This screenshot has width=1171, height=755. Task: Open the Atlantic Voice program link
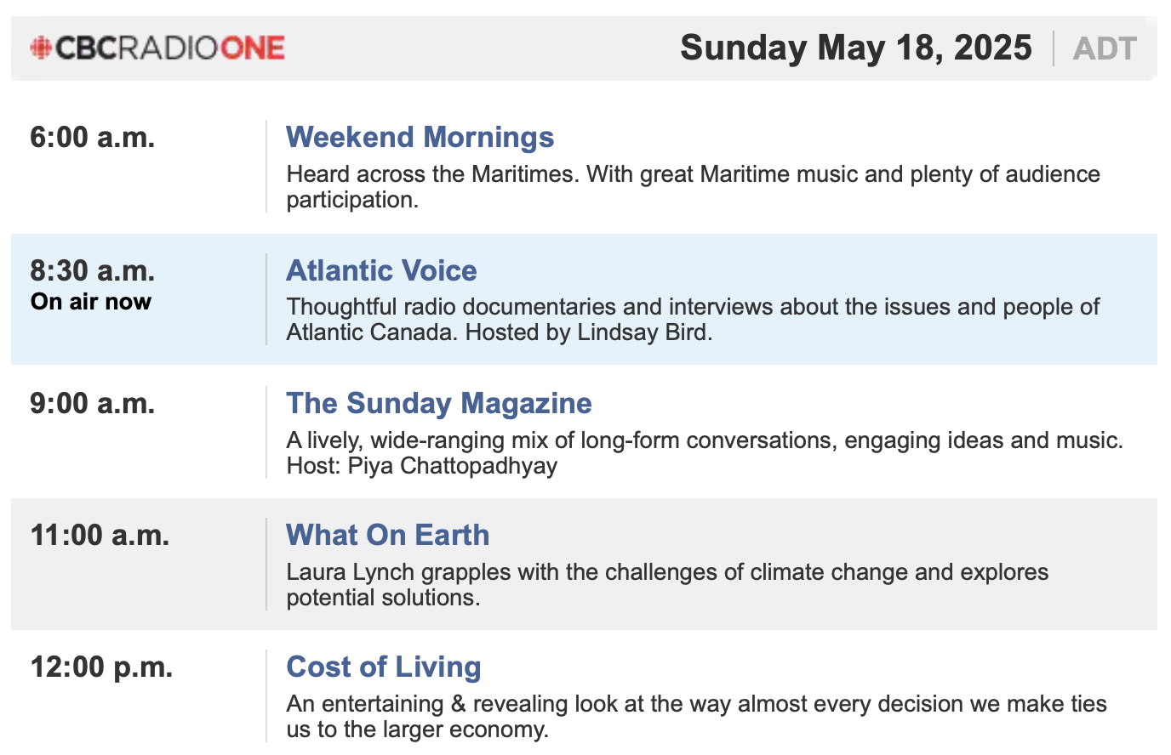click(x=381, y=270)
